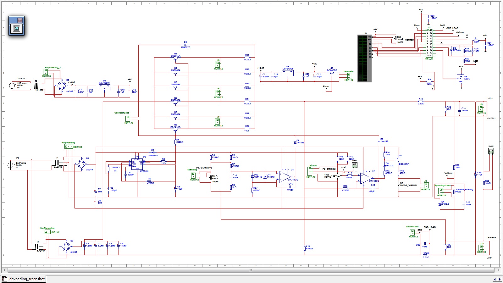Select the Hulpvoeding_2 header connector
Image resolution: width=503 pixels, height=283 pixels.
coord(46,72)
